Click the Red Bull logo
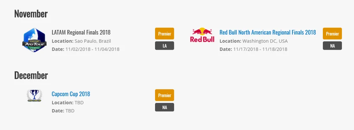 pyautogui.click(x=202, y=35)
